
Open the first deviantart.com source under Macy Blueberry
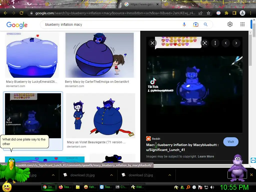coord(15,86)
